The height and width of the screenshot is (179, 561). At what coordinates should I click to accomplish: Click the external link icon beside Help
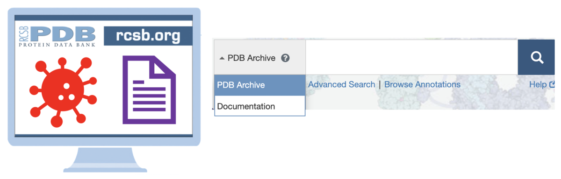[x=552, y=84]
